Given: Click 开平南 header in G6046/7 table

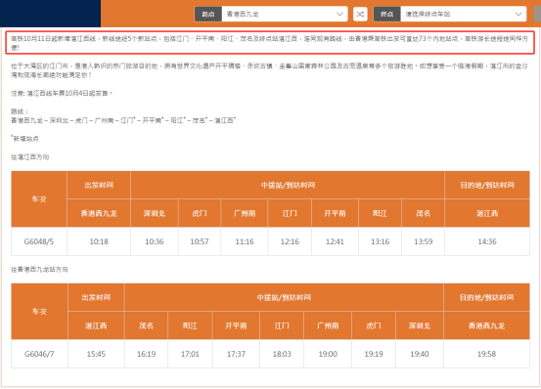Looking at the screenshot, I should pos(236,325).
